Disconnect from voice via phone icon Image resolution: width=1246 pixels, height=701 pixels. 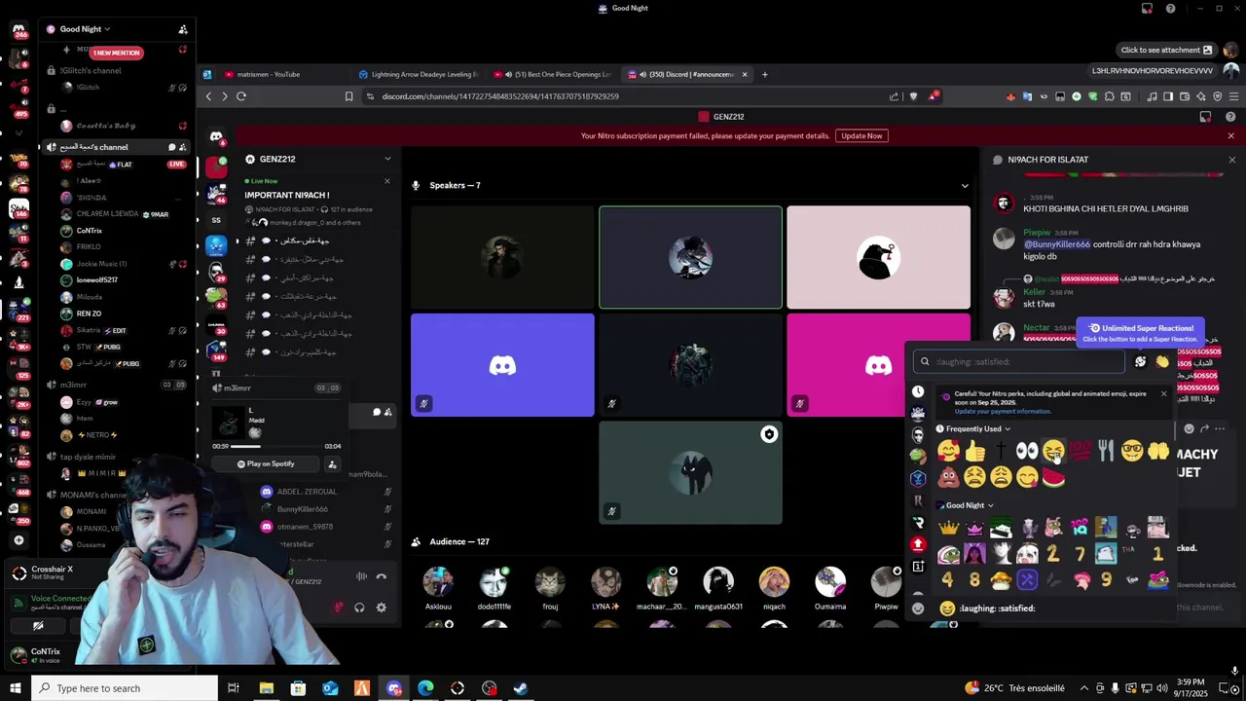click(381, 576)
